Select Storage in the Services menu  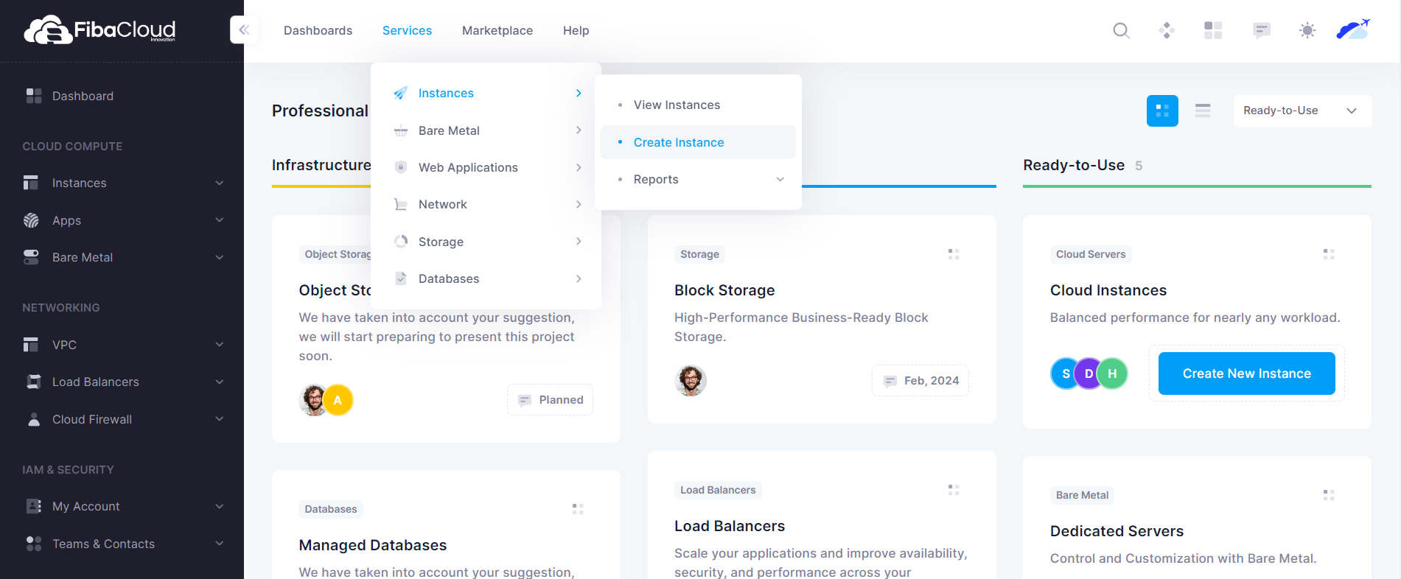tap(486, 242)
